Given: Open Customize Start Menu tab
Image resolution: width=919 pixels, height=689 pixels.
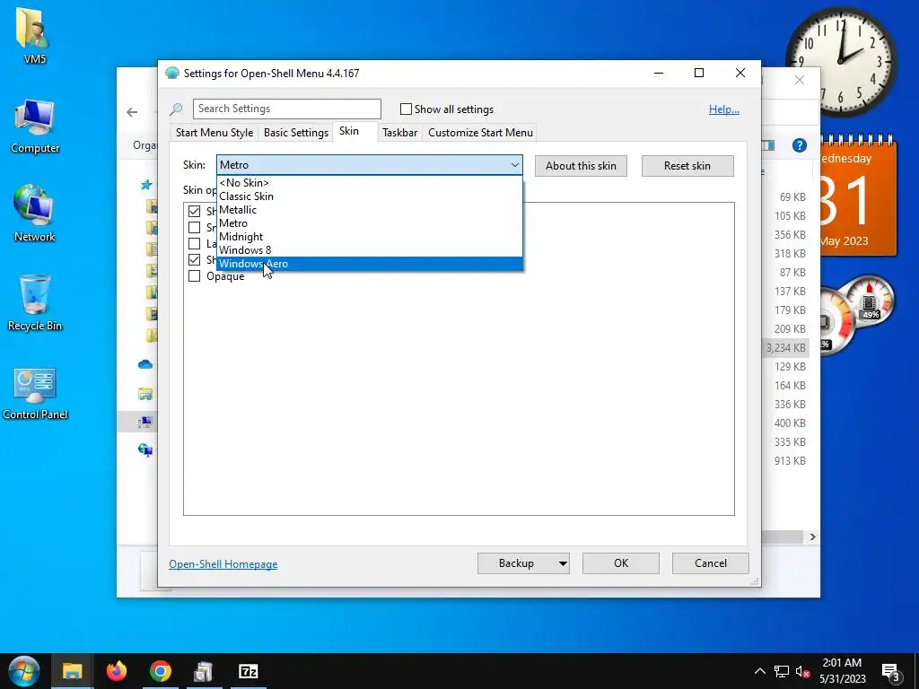Looking at the screenshot, I should tap(481, 133).
